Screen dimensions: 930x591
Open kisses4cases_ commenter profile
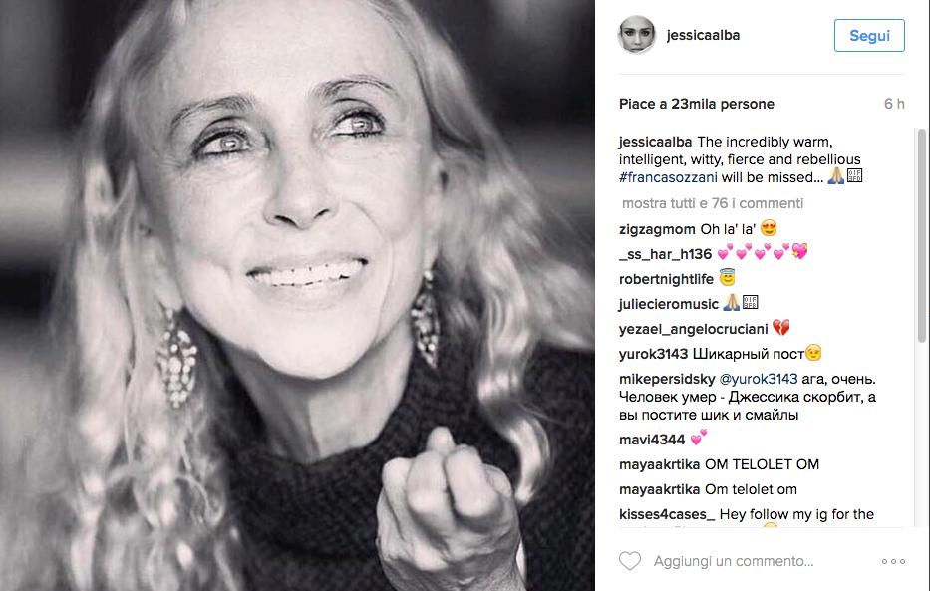[x=667, y=514]
